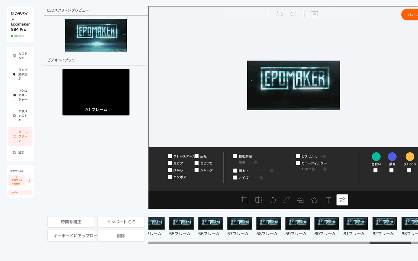
Task: Click the 明るさ slider handle
Action: (272, 171)
